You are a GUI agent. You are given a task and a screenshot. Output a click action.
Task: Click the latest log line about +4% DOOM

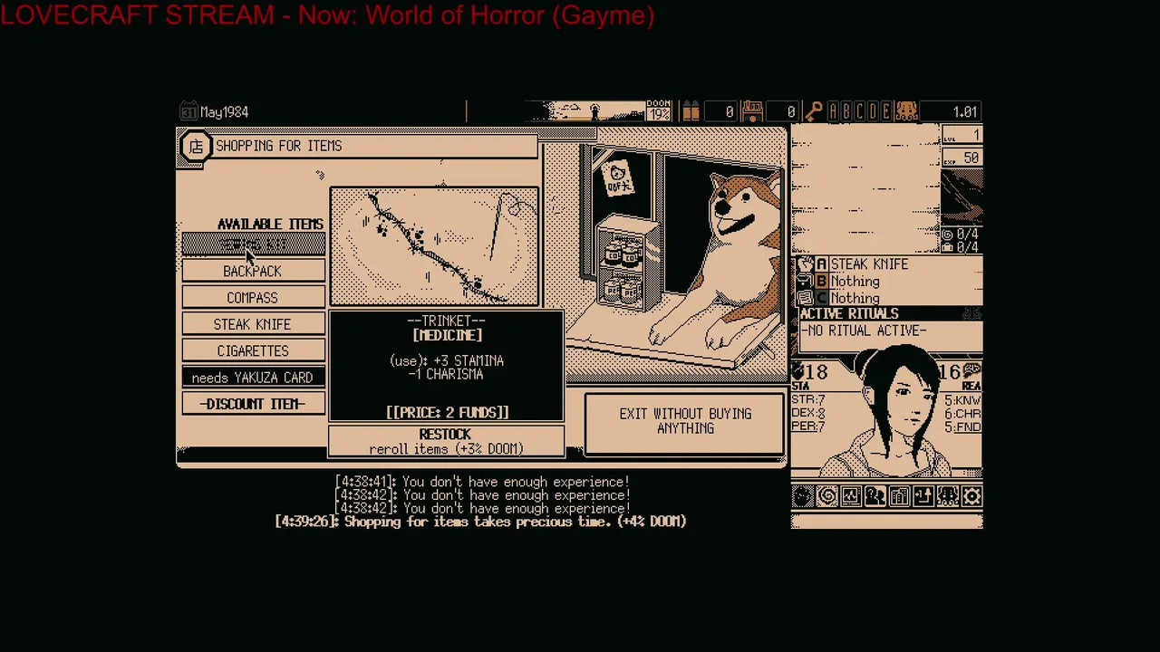point(480,522)
